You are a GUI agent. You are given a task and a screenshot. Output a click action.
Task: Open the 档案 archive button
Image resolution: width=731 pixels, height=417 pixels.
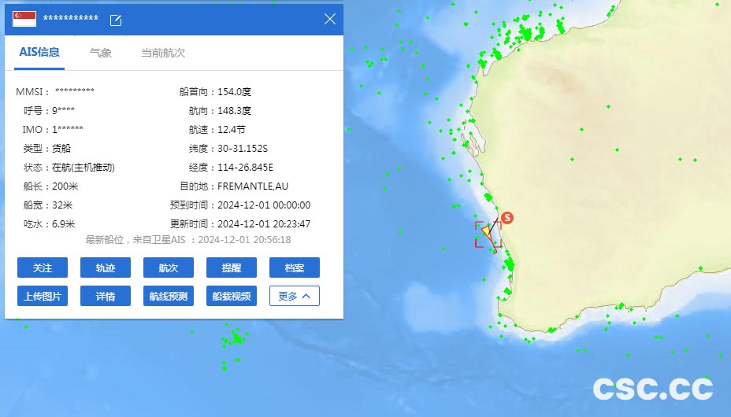(295, 268)
